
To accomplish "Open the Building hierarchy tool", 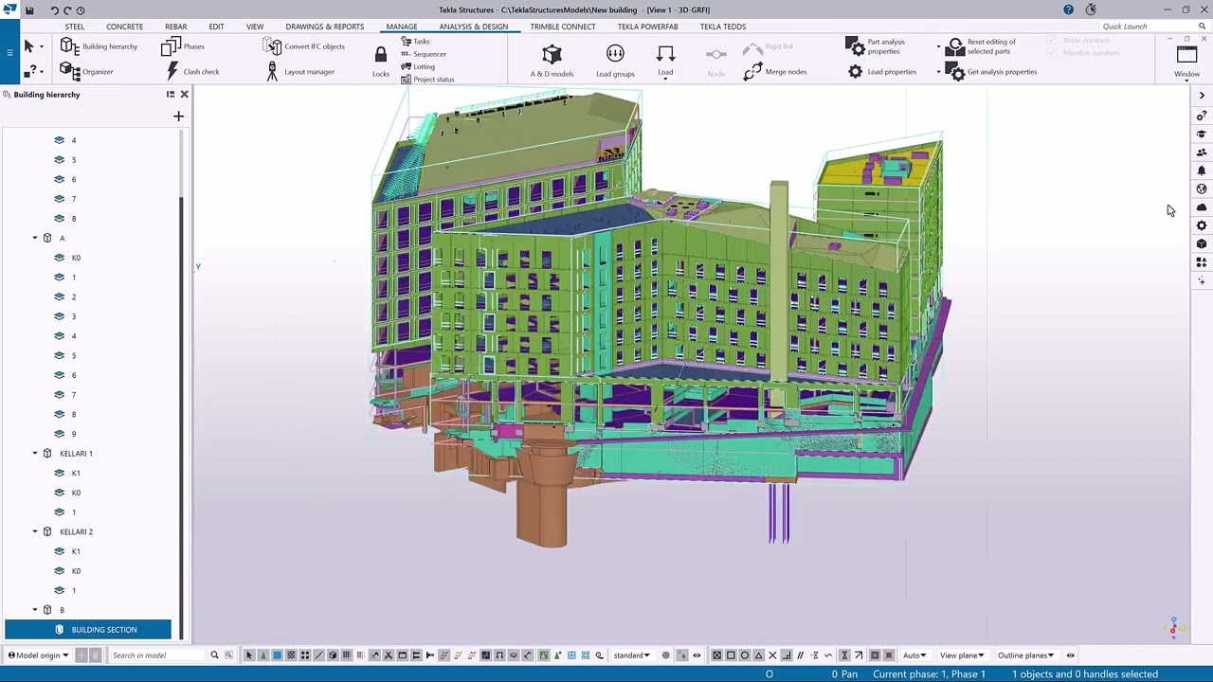I will pyautogui.click(x=99, y=46).
